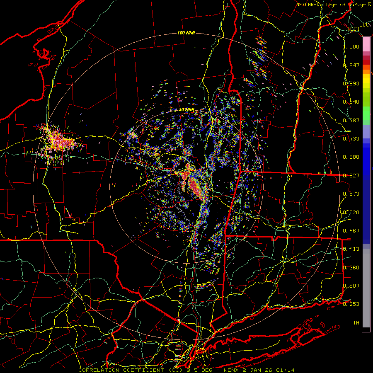Click the 50 NMI range ring label
This screenshot has width=373, height=373.
[187, 110]
